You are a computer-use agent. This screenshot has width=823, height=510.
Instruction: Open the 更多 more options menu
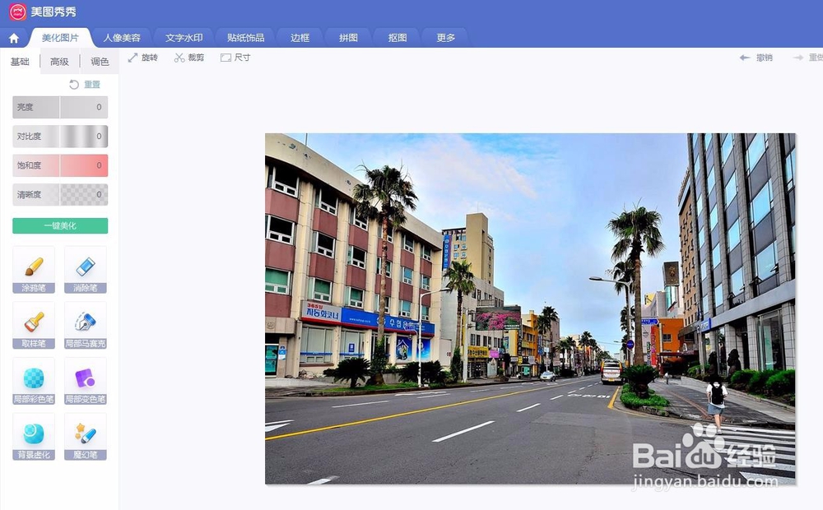click(x=444, y=37)
